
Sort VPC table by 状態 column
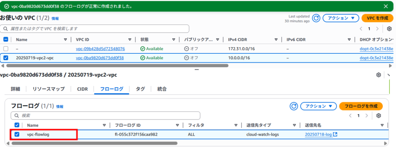[x=174, y=40]
